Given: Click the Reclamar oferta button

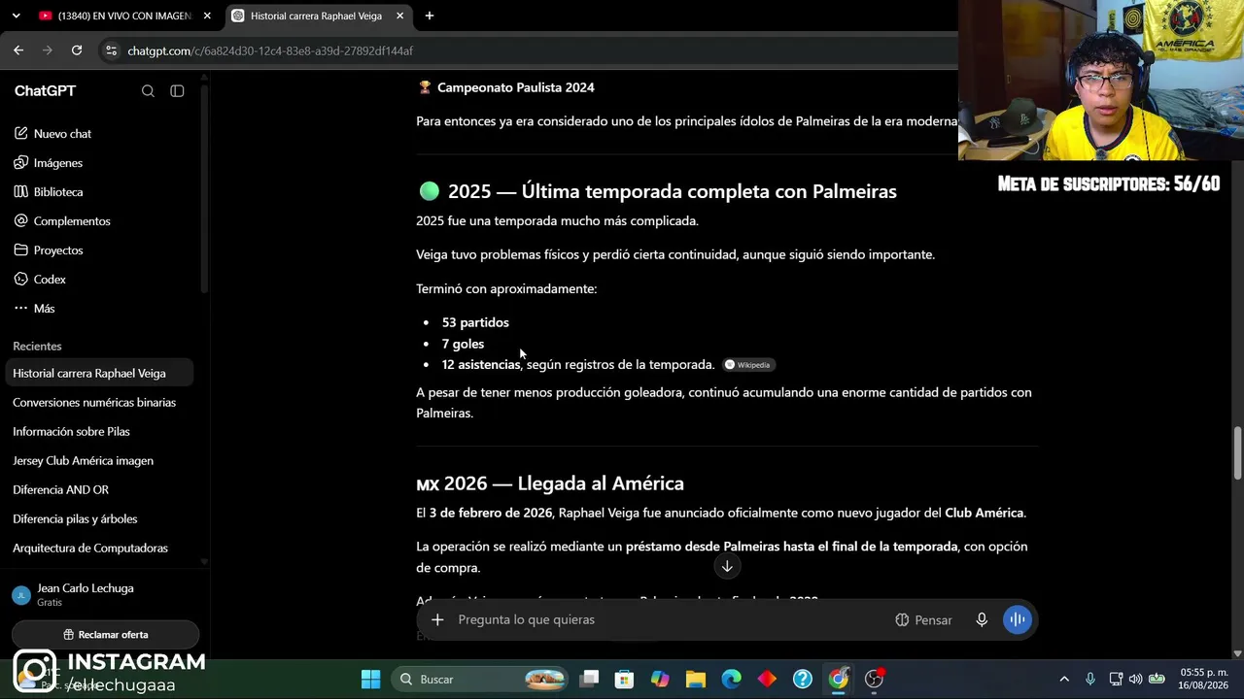Looking at the screenshot, I should pos(105,635).
